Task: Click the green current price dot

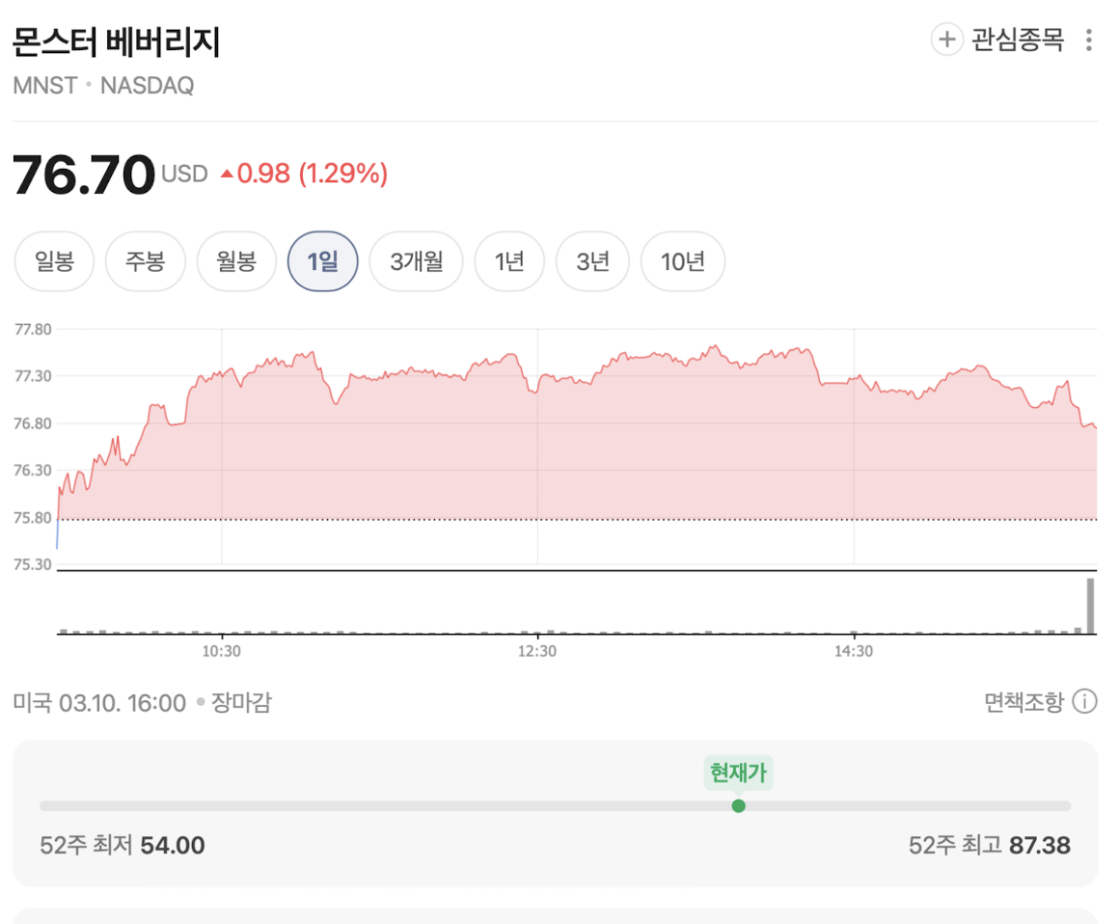Action: coord(739,805)
